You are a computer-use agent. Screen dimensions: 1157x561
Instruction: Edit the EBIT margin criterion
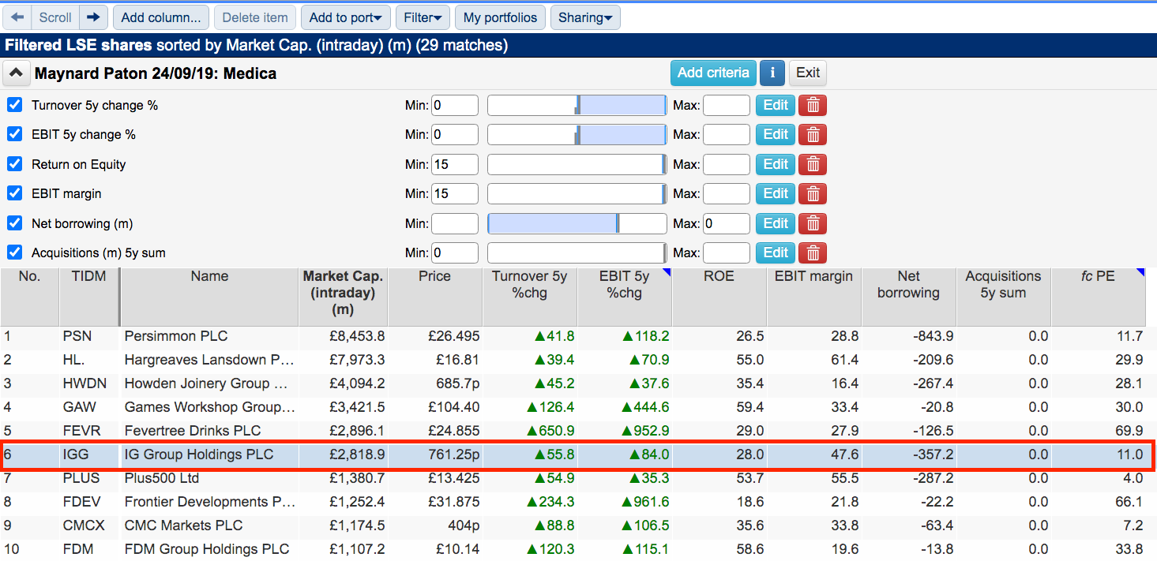click(776, 193)
